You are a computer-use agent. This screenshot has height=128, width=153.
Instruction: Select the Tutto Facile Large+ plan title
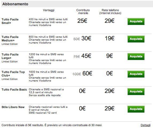coord(10,56)
